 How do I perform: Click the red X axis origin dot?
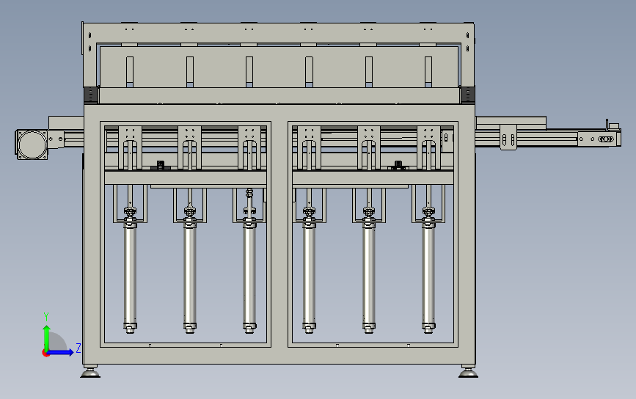pos(45,354)
